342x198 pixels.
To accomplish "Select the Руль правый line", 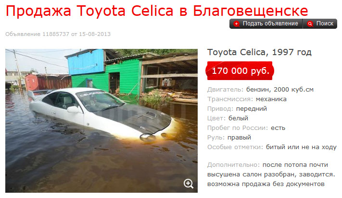I will (x=229, y=138).
